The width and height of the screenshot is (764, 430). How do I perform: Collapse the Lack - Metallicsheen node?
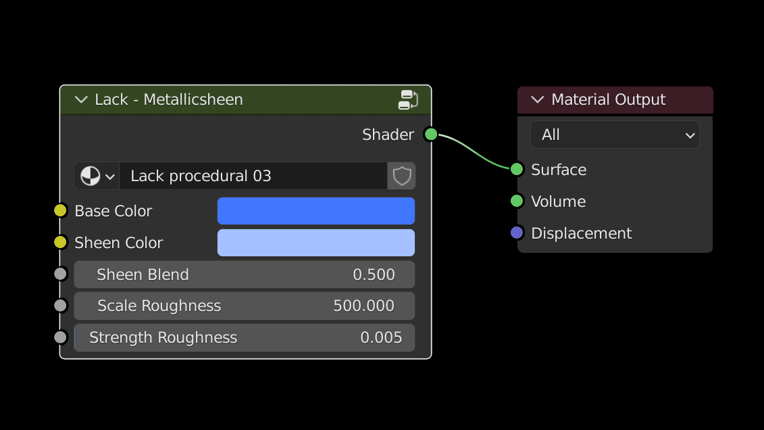[x=81, y=100]
